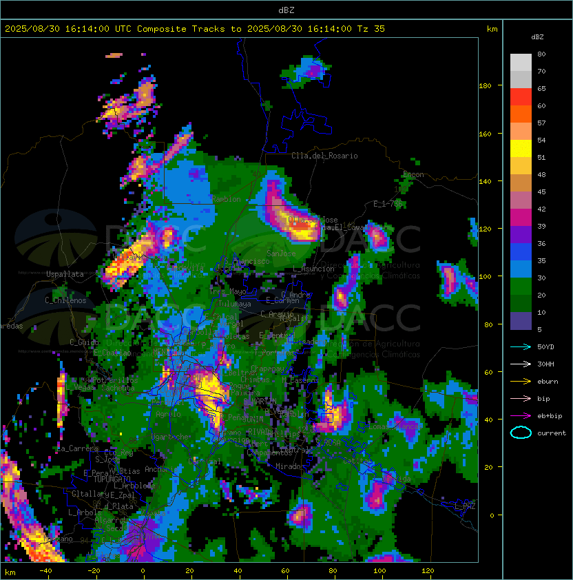573x580 pixels.
Task: Click the white 30HM track arrow
Action: [x=521, y=364]
